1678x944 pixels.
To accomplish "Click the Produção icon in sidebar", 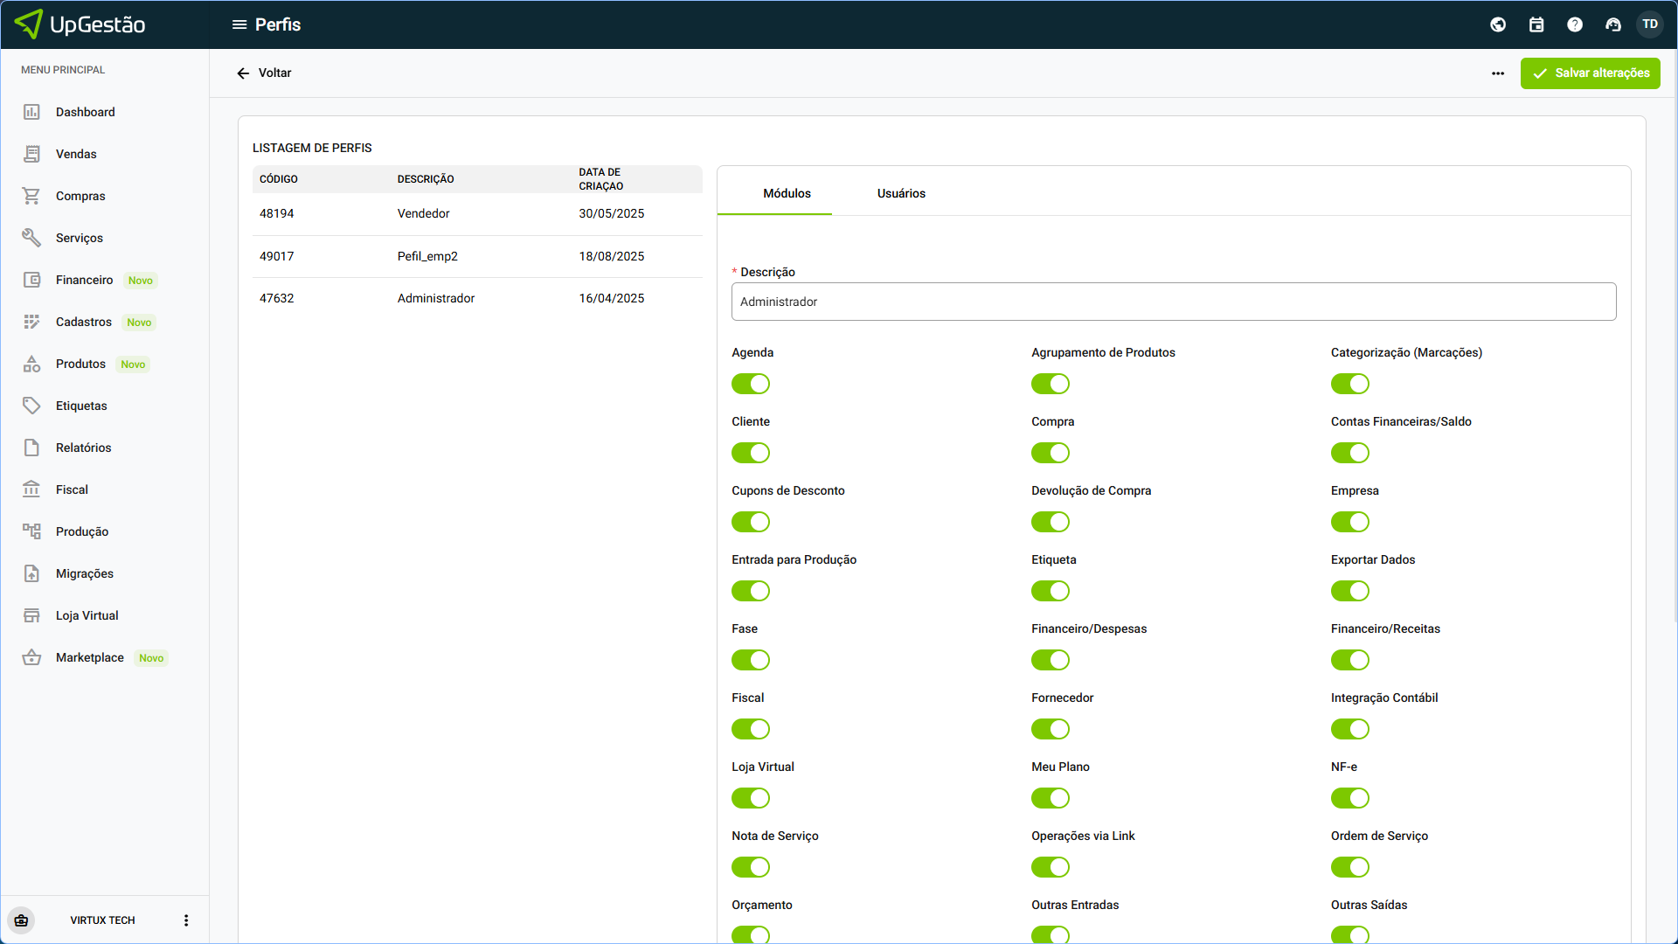I will (31, 531).
